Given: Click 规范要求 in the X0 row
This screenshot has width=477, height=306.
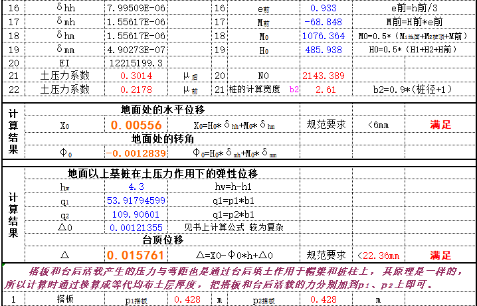Looking at the screenshot, I should [x=326, y=125].
